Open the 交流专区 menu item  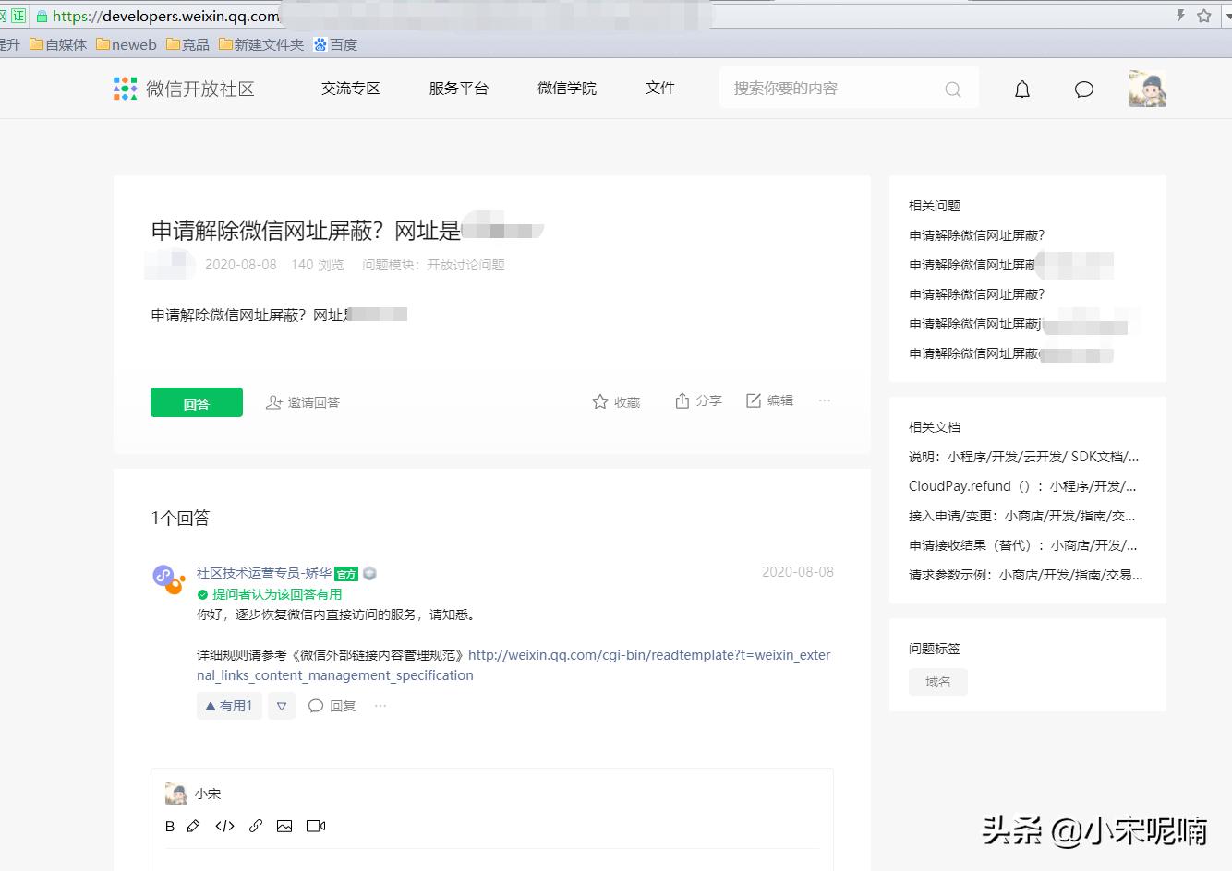350,88
